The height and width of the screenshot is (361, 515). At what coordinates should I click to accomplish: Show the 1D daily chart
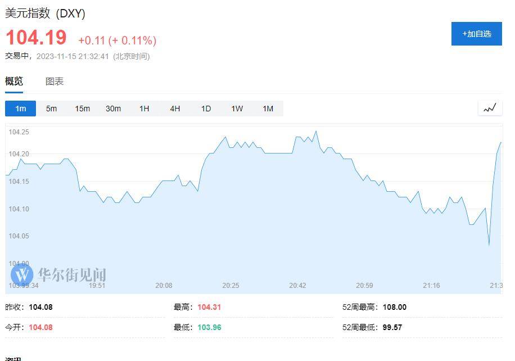206,109
